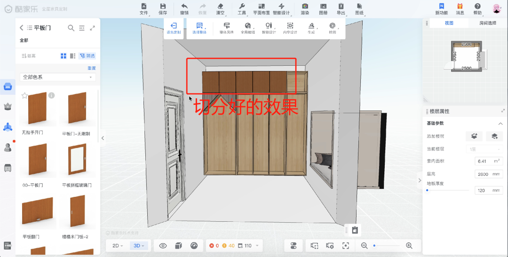Open the person sidebar icon with red dot
Viewport: 508px width, 257px height.
click(x=8, y=148)
